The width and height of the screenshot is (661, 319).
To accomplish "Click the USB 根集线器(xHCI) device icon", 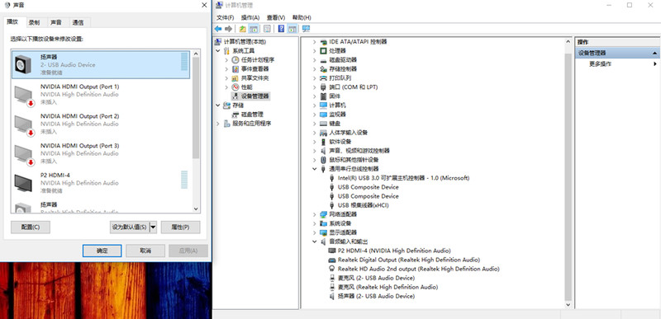I will [x=333, y=205].
